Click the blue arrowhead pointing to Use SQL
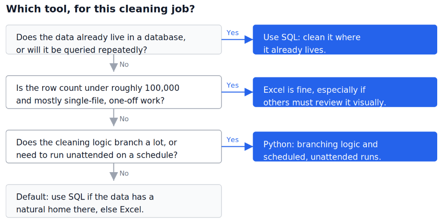Screen dimensions: 442x219 coord(249,40)
